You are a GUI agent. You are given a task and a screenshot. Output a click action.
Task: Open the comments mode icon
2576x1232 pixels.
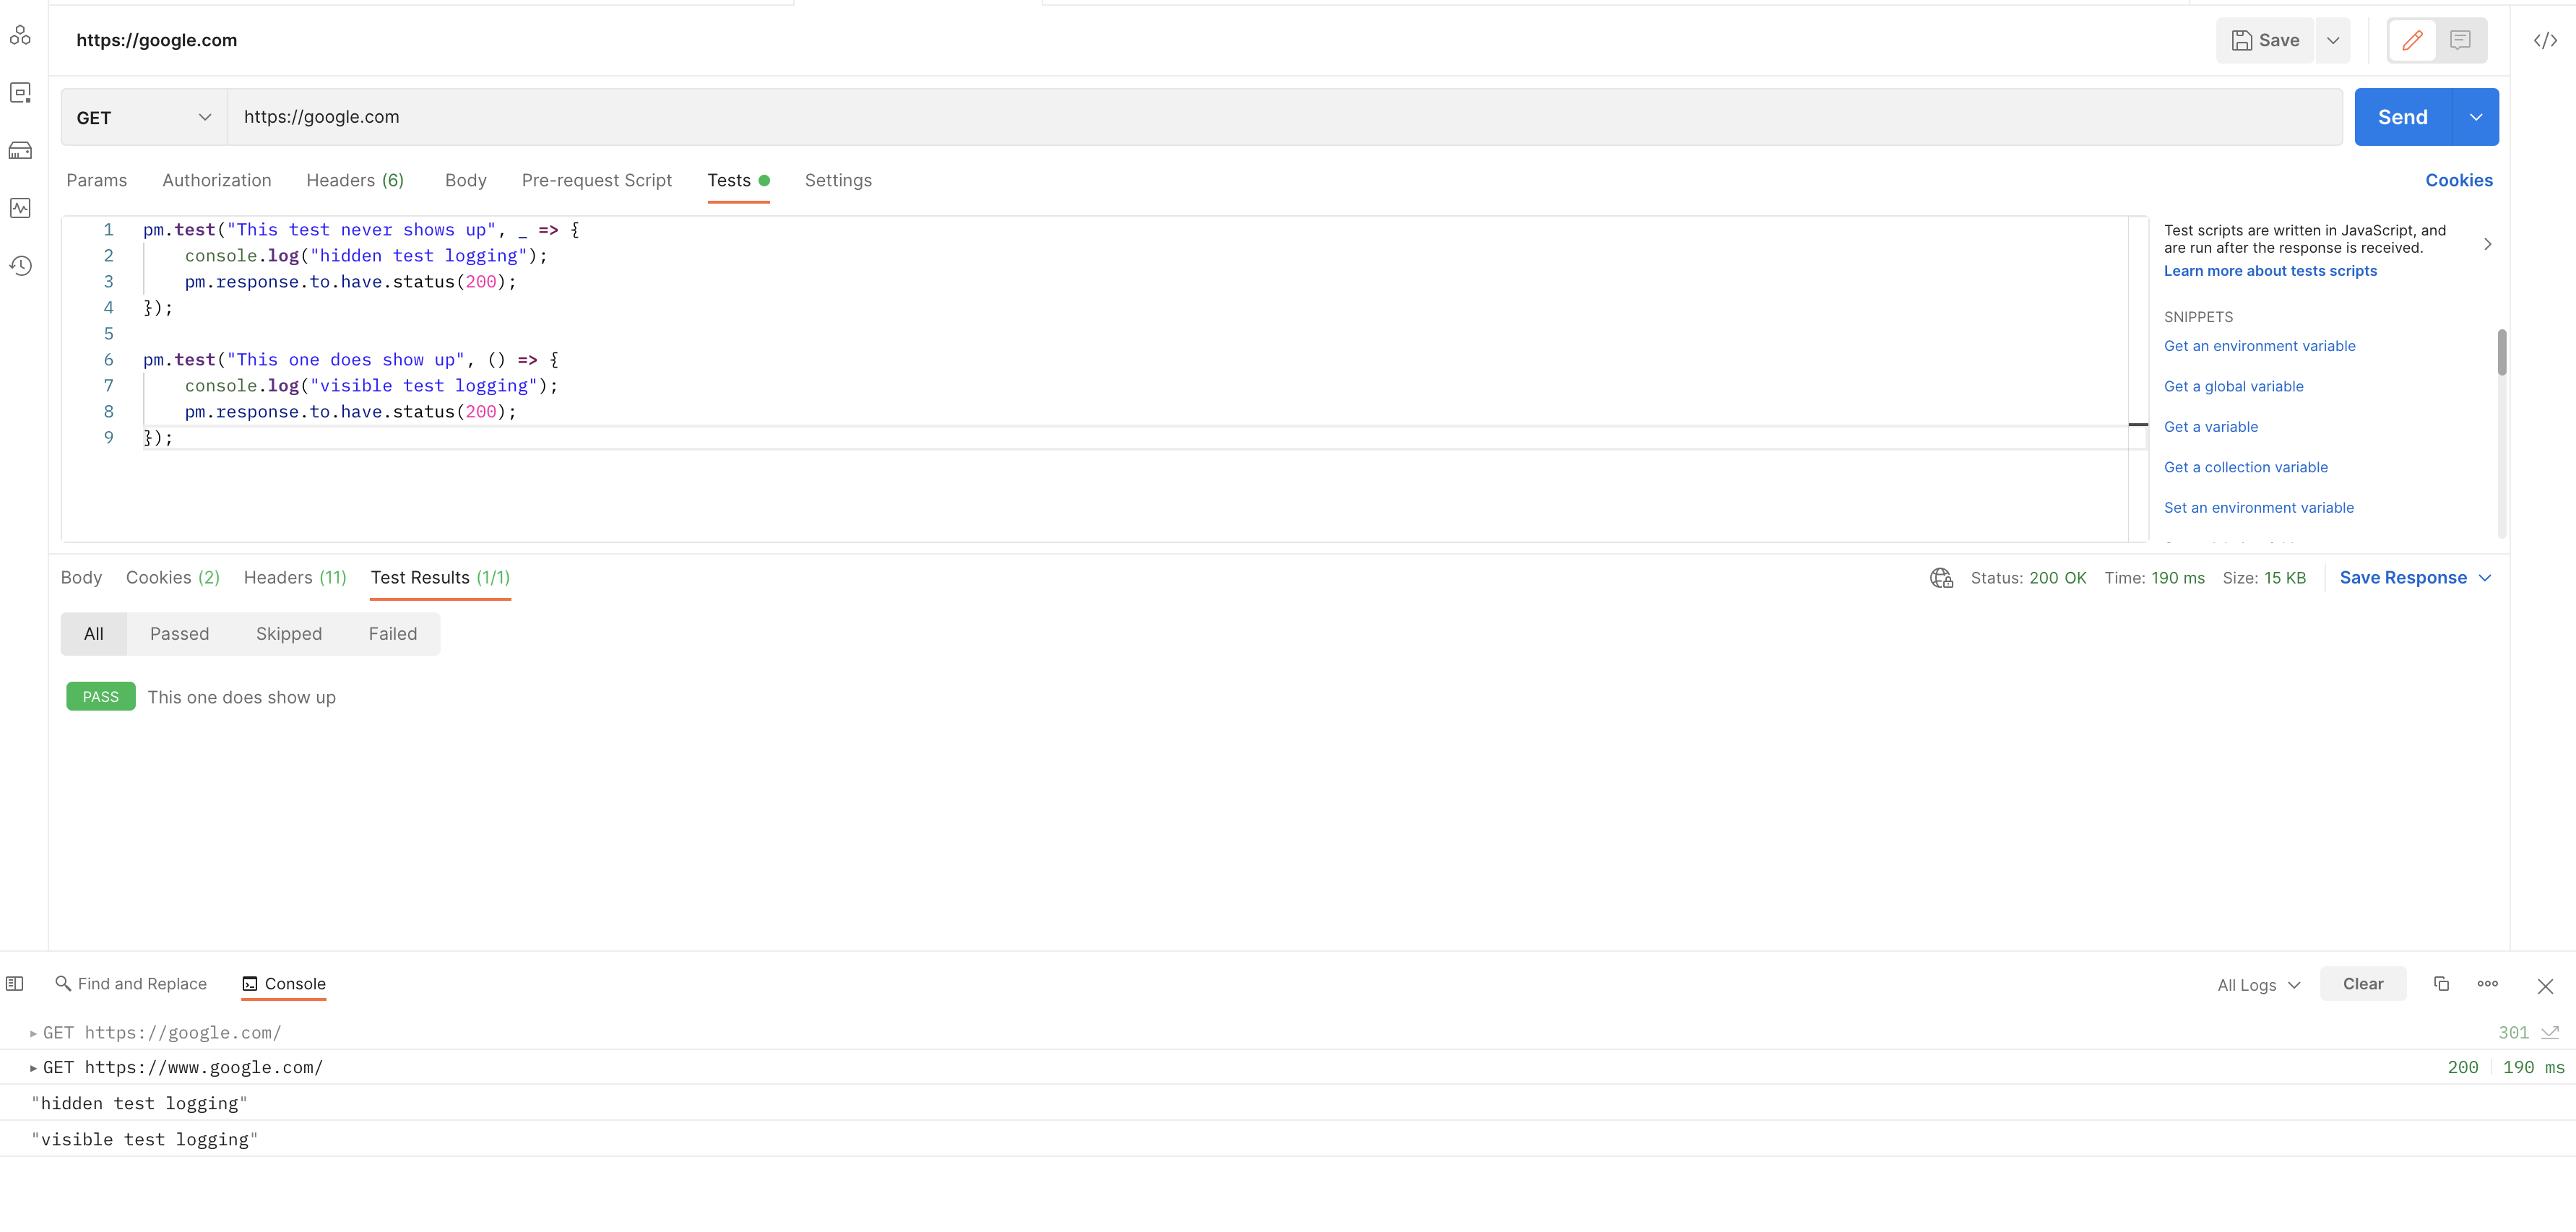pos(2460,41)
